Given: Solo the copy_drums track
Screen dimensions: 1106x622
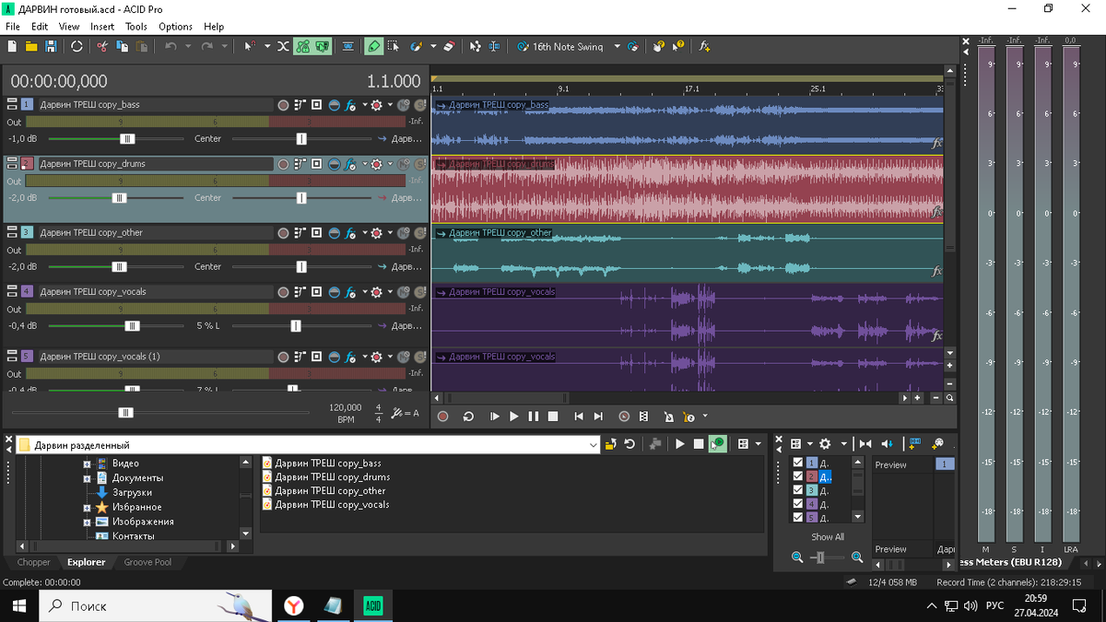Looking at the screenshot, I should [420, 164].
